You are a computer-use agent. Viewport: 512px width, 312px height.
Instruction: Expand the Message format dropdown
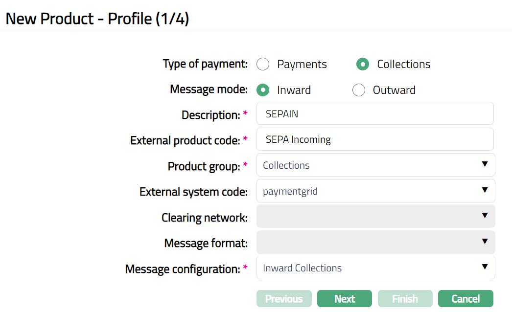(x=375, y=242)
